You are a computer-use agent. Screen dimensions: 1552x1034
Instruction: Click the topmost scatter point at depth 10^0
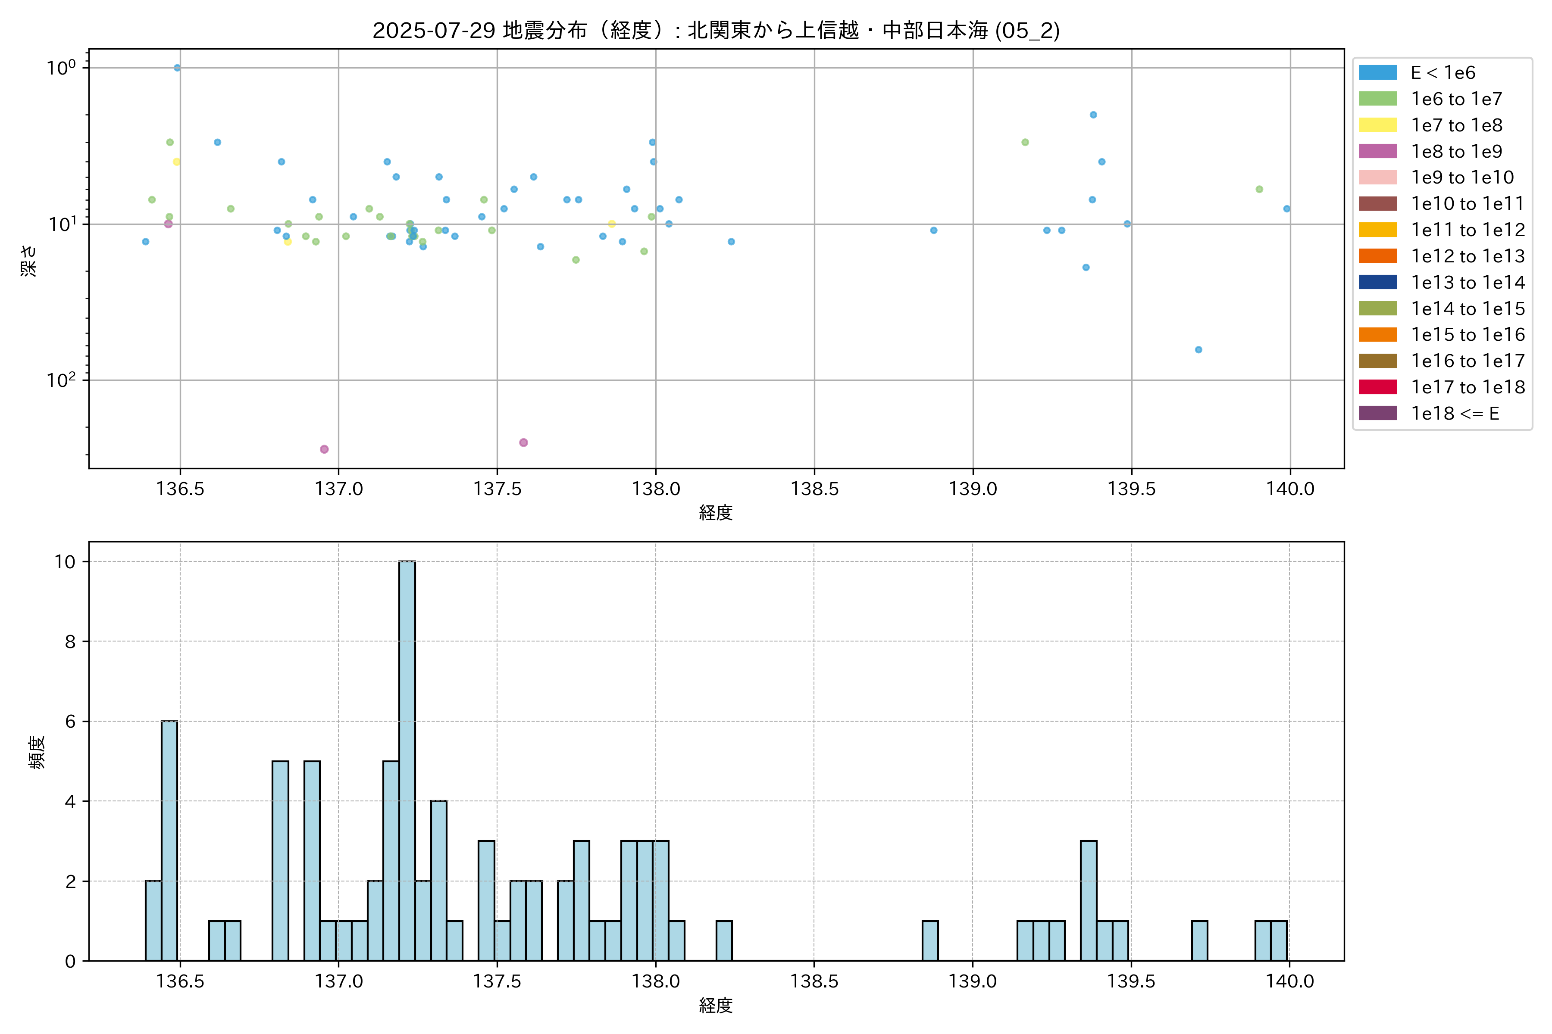(x=177, y=68)
